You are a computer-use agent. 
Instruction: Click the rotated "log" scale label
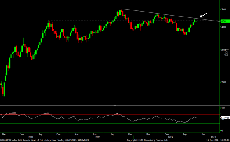pos(226,53)
